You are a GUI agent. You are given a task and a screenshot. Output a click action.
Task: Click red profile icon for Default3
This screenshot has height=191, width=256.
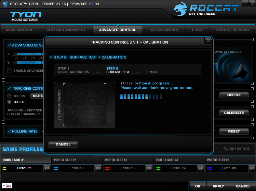(107, 168)
